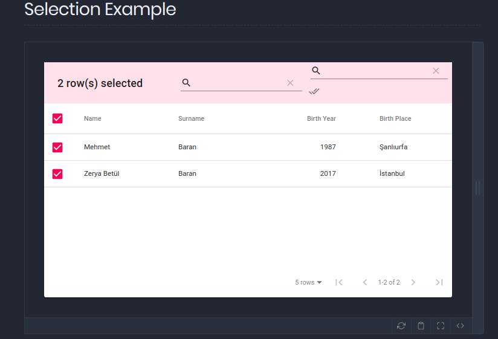
Task: Click the Selection Example heading
Action: point(100,9)
